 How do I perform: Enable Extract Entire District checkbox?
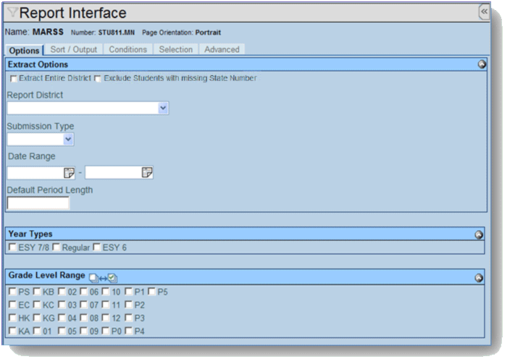(x=13, y=78)
